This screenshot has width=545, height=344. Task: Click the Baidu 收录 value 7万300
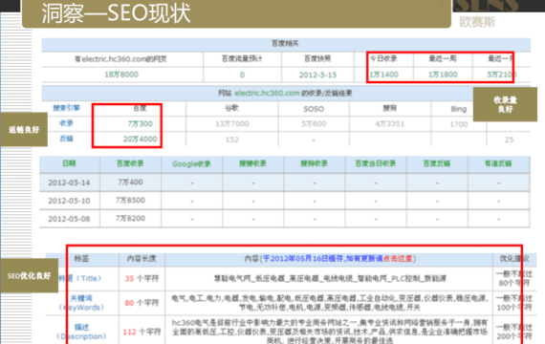click(x=140, y=123)
